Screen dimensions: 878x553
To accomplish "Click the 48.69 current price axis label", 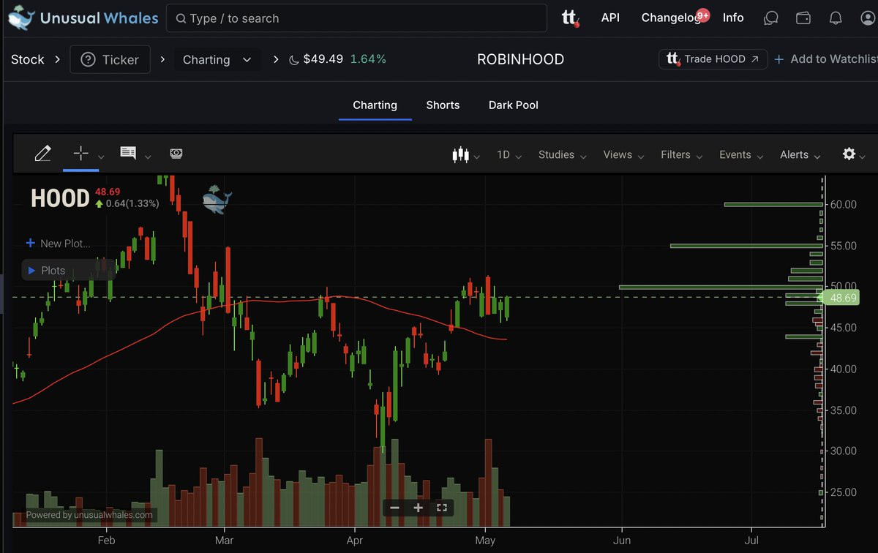I will tap(843, 298).
